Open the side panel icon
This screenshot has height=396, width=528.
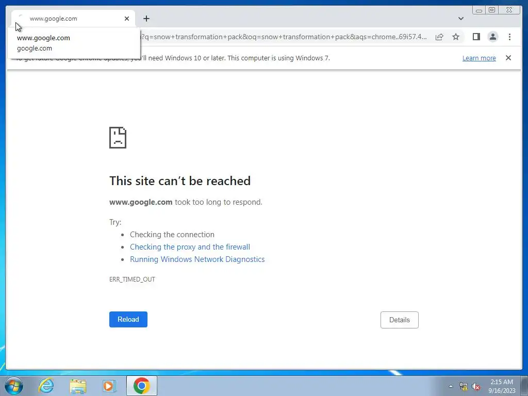[476, 37]
